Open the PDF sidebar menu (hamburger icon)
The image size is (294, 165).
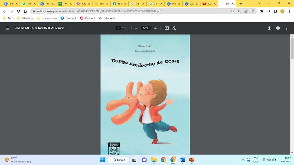[x=7, y=28]
